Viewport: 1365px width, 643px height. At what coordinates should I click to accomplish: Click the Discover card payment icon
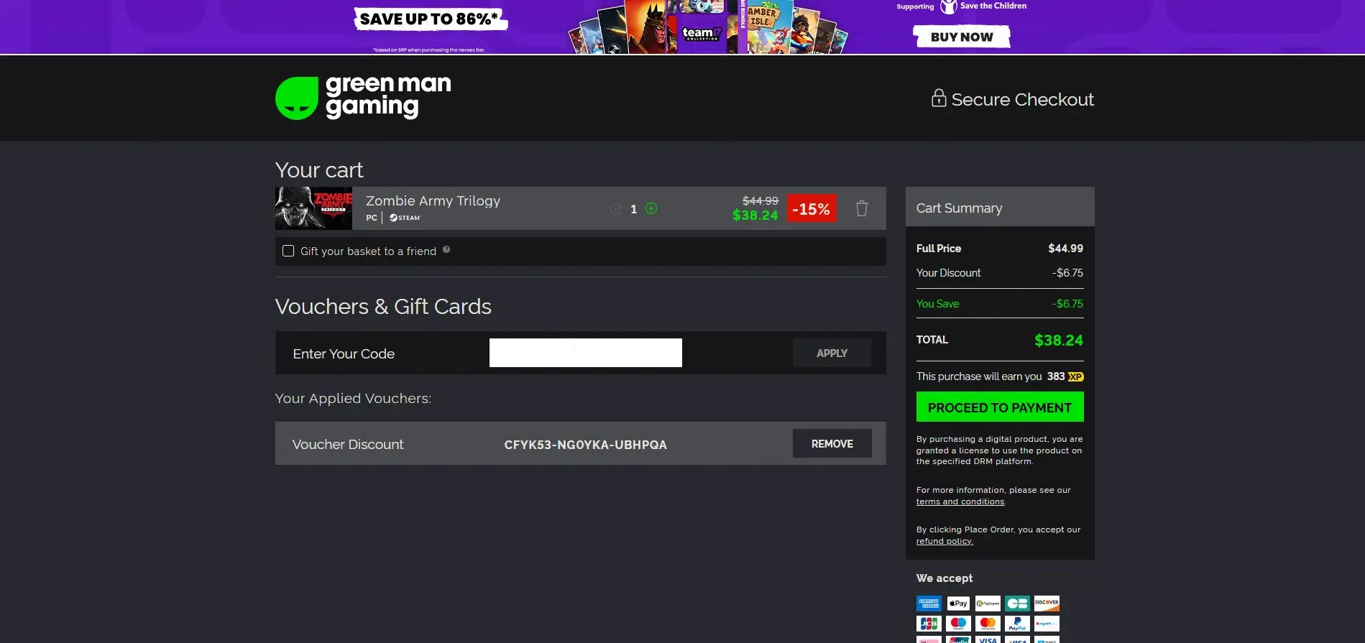[x=1047, y=603]
